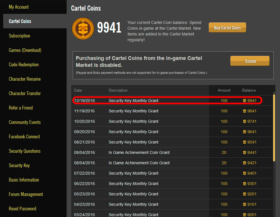Click the date 10/20/2016
280x217 pixels.
tap(84, 121)
